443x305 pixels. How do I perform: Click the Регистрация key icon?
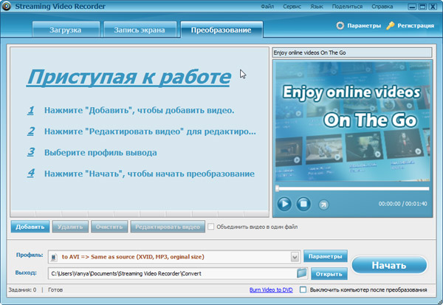coord(391,26)
